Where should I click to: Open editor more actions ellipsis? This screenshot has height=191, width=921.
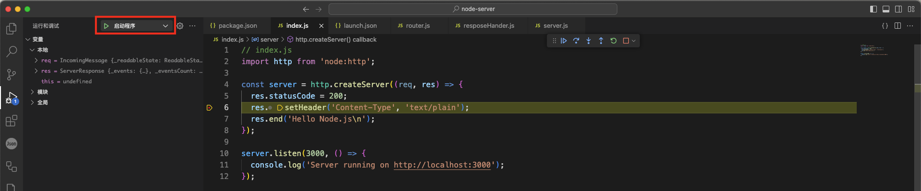coord(910,26)
